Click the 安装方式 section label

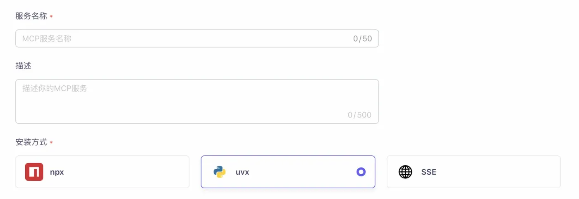pos(31,142)
